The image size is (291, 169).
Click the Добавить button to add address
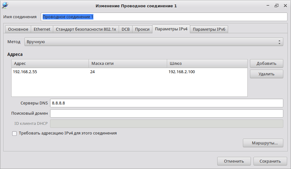[x=266, y=63]
